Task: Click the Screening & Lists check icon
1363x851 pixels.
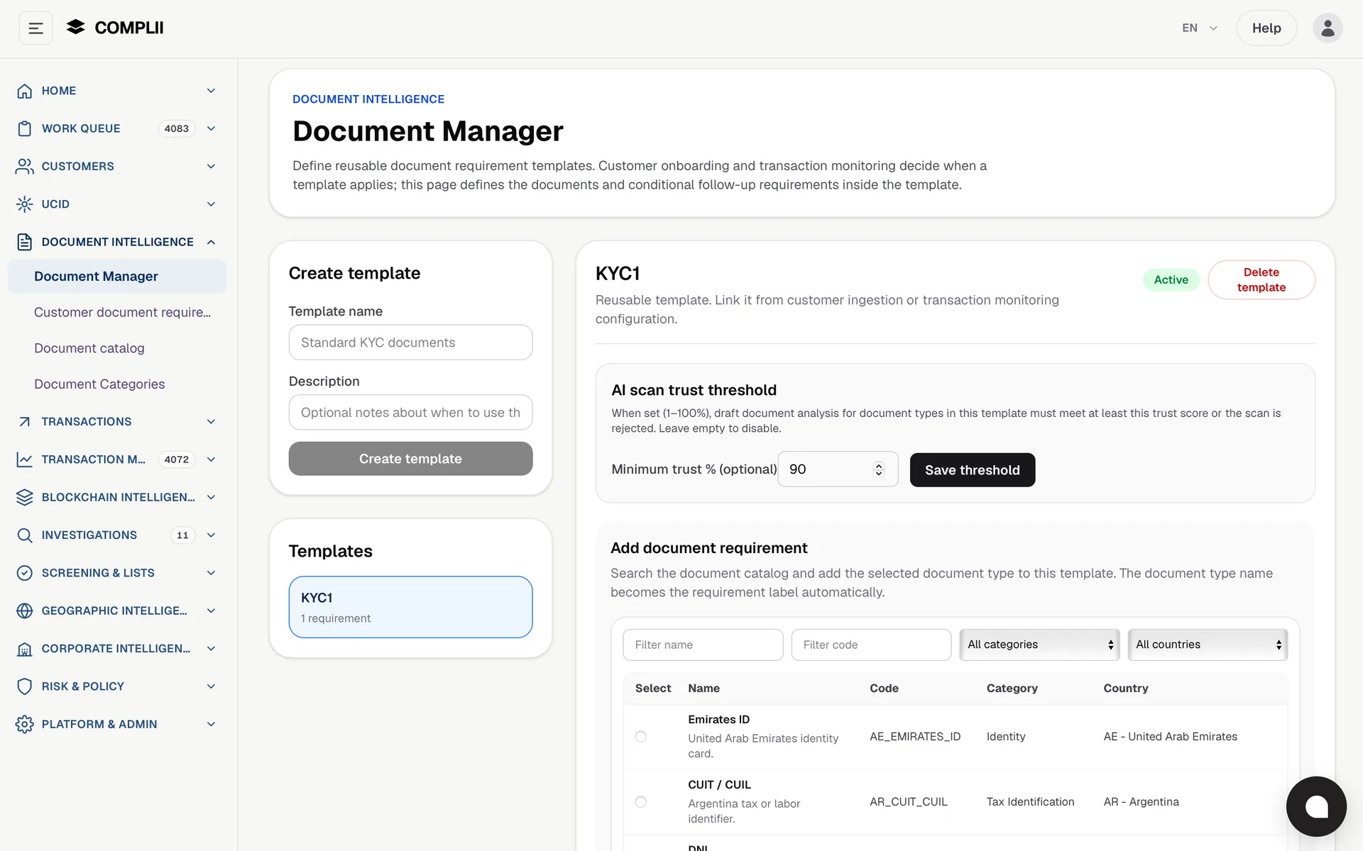Action: 25,573
